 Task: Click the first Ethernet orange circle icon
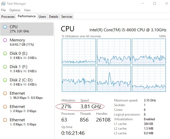pyautogui.click(x=5, y=93)
